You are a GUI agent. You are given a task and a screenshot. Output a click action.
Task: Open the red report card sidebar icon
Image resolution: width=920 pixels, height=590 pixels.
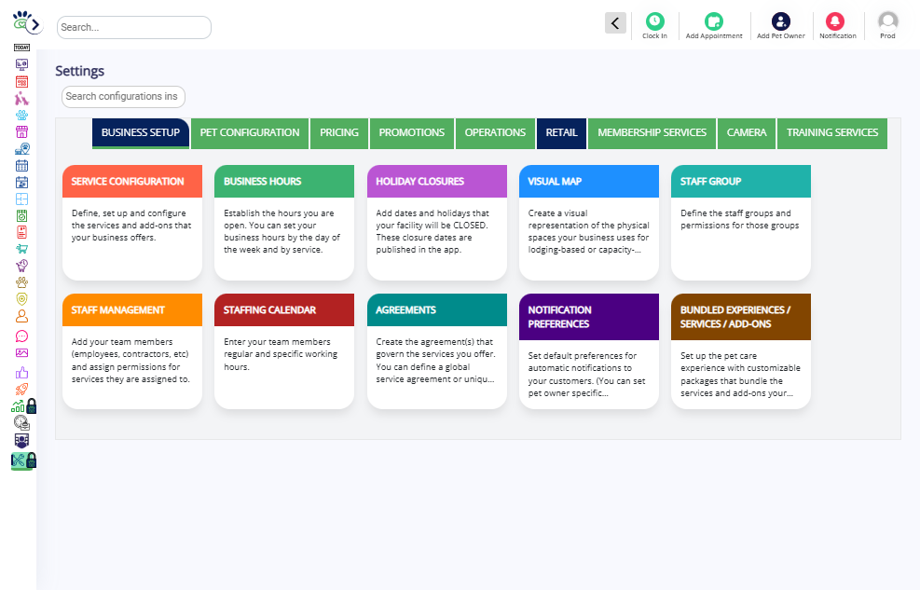[21, 232]
